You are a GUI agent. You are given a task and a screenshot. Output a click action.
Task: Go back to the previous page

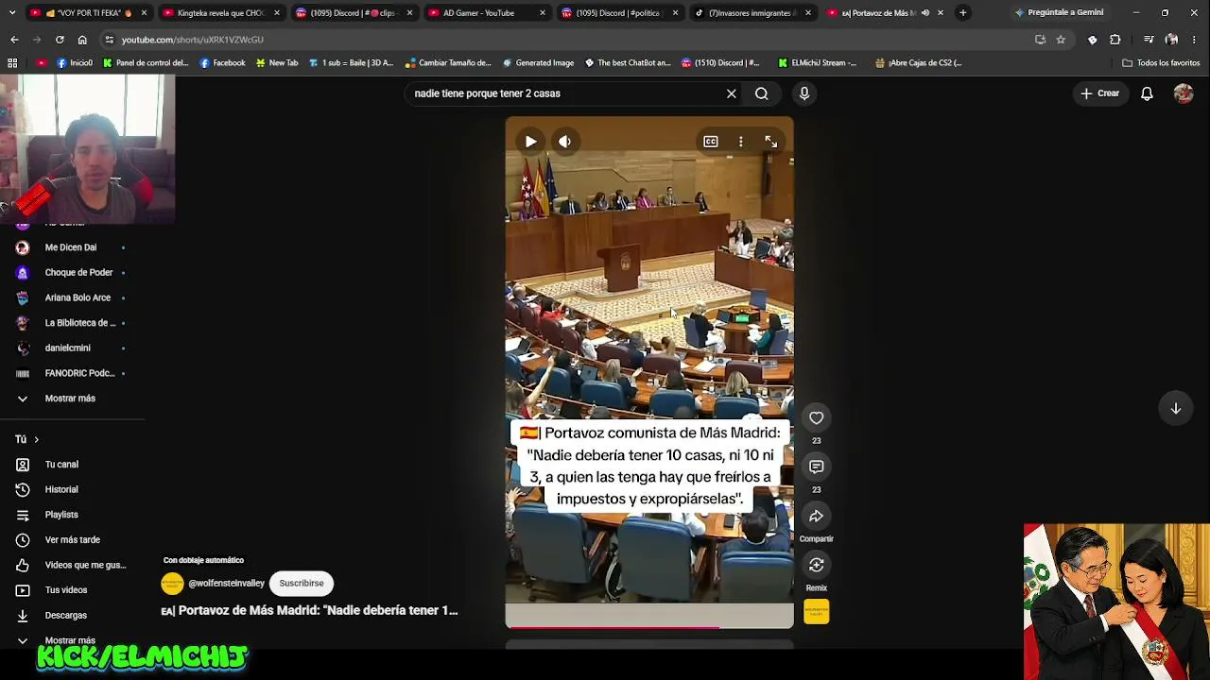14,40
